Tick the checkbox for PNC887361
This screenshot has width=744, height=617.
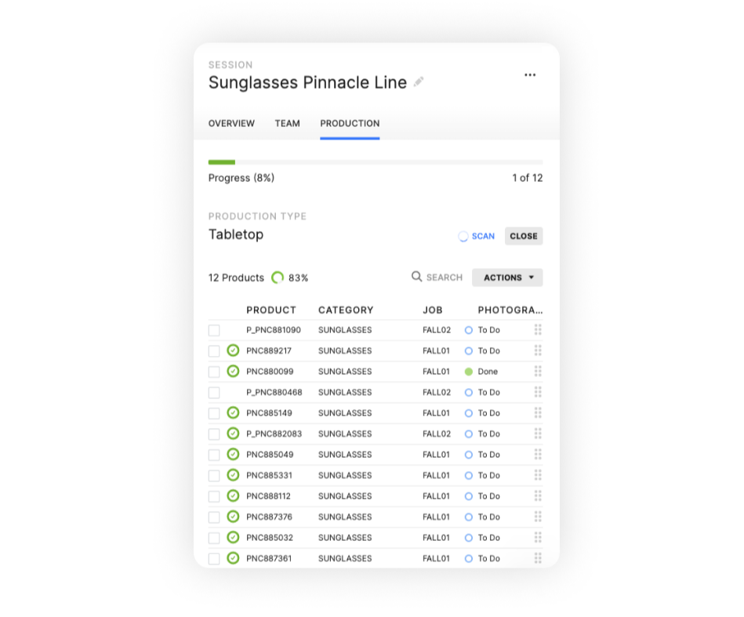pos(212,558)
